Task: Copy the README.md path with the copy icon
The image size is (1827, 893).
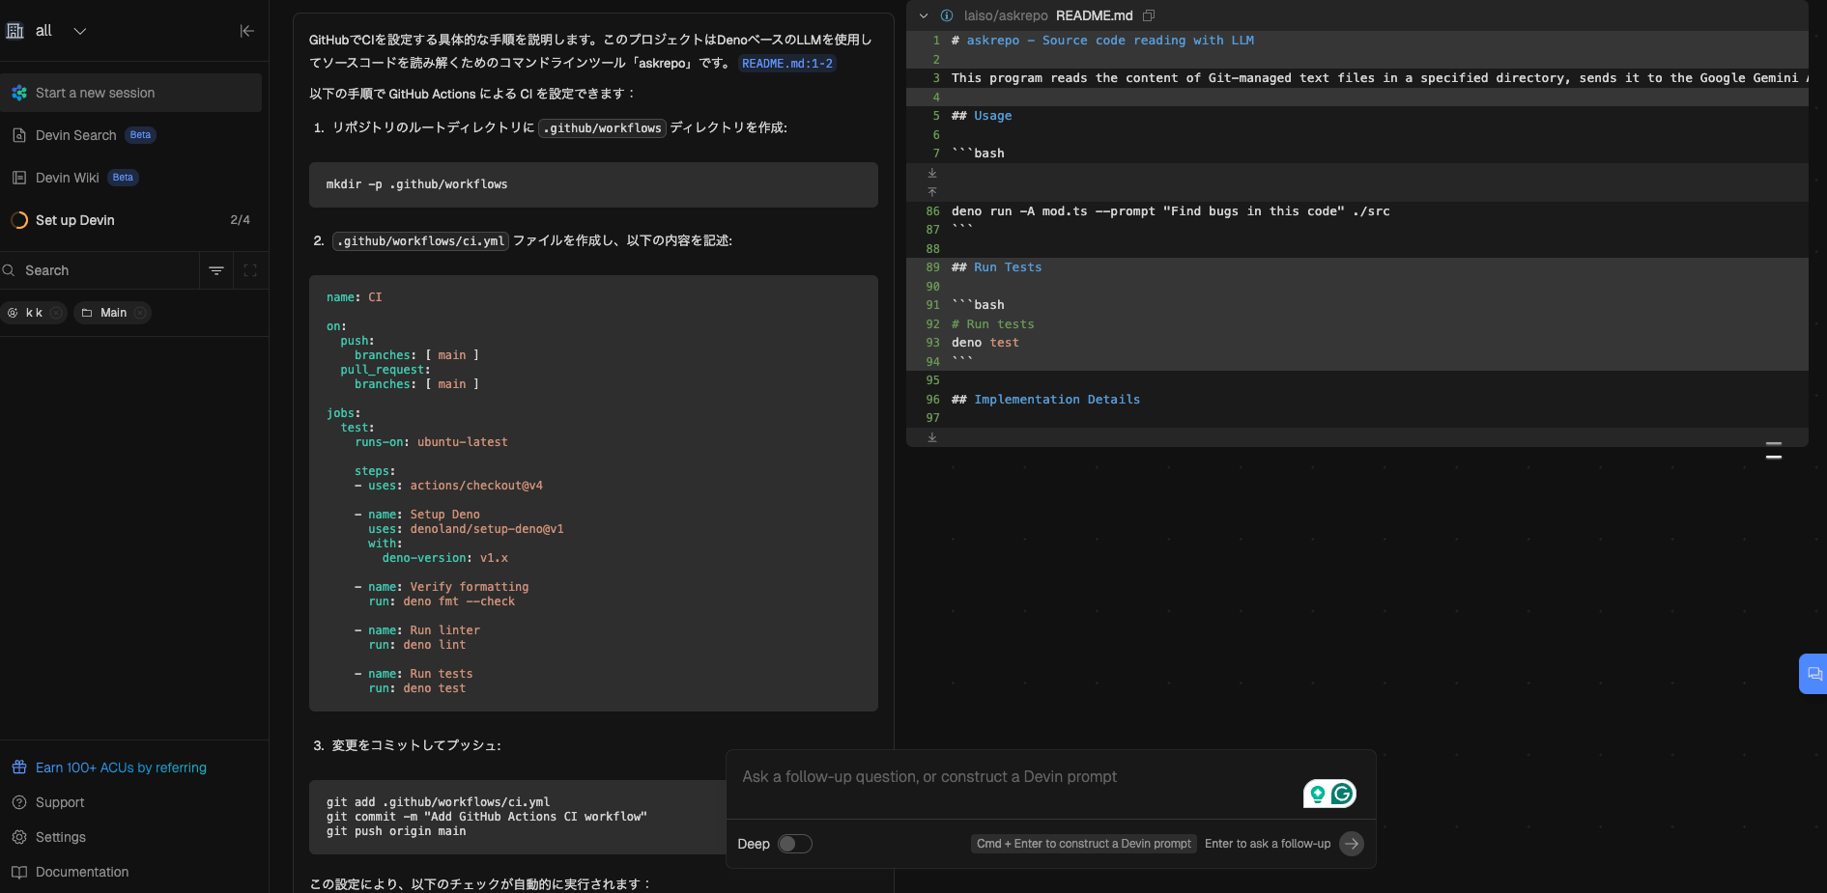Action: (1149, 15)
